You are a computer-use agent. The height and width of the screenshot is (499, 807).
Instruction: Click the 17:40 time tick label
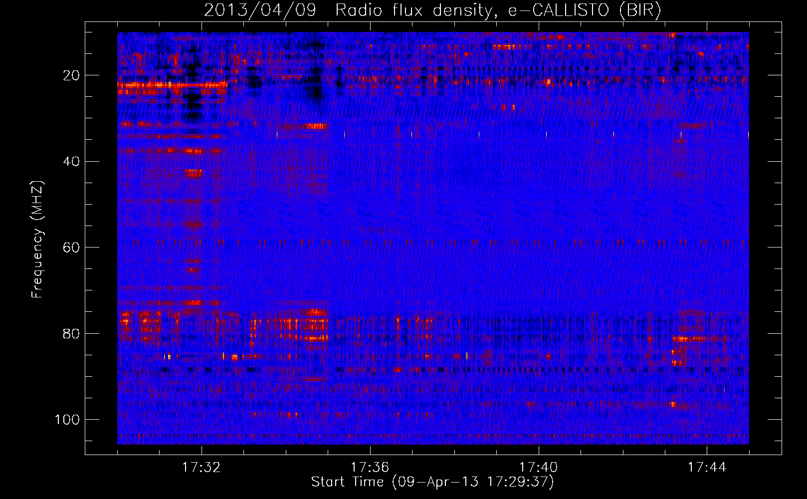click(538, 468)
